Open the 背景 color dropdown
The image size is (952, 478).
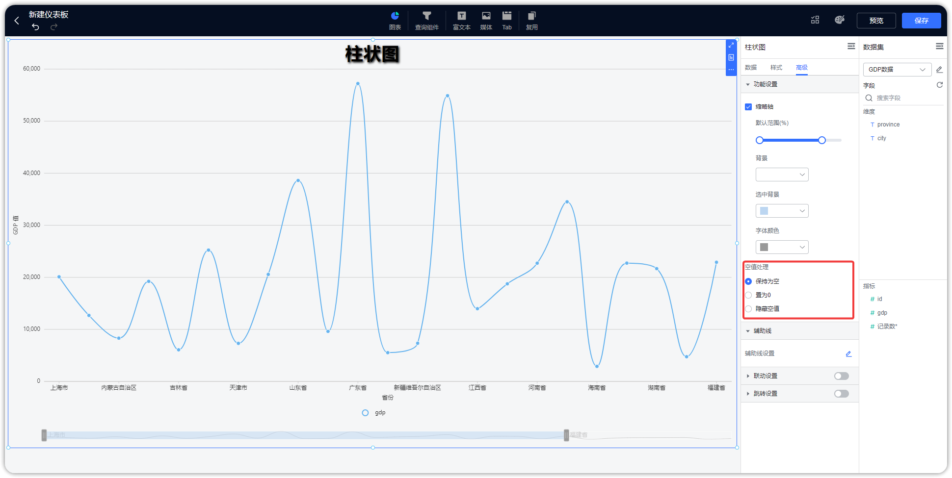(782, 175)
